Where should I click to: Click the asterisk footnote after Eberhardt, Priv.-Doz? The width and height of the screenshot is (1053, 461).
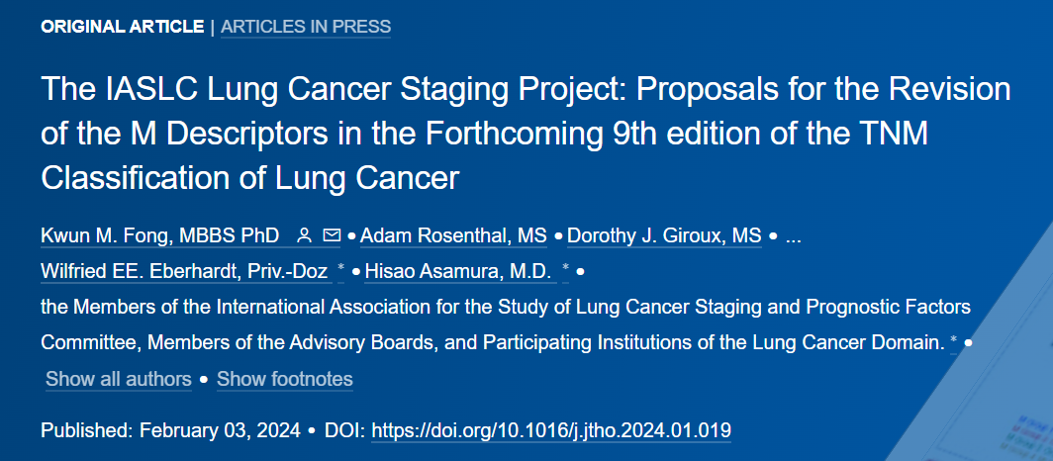(x=340, y=270)
